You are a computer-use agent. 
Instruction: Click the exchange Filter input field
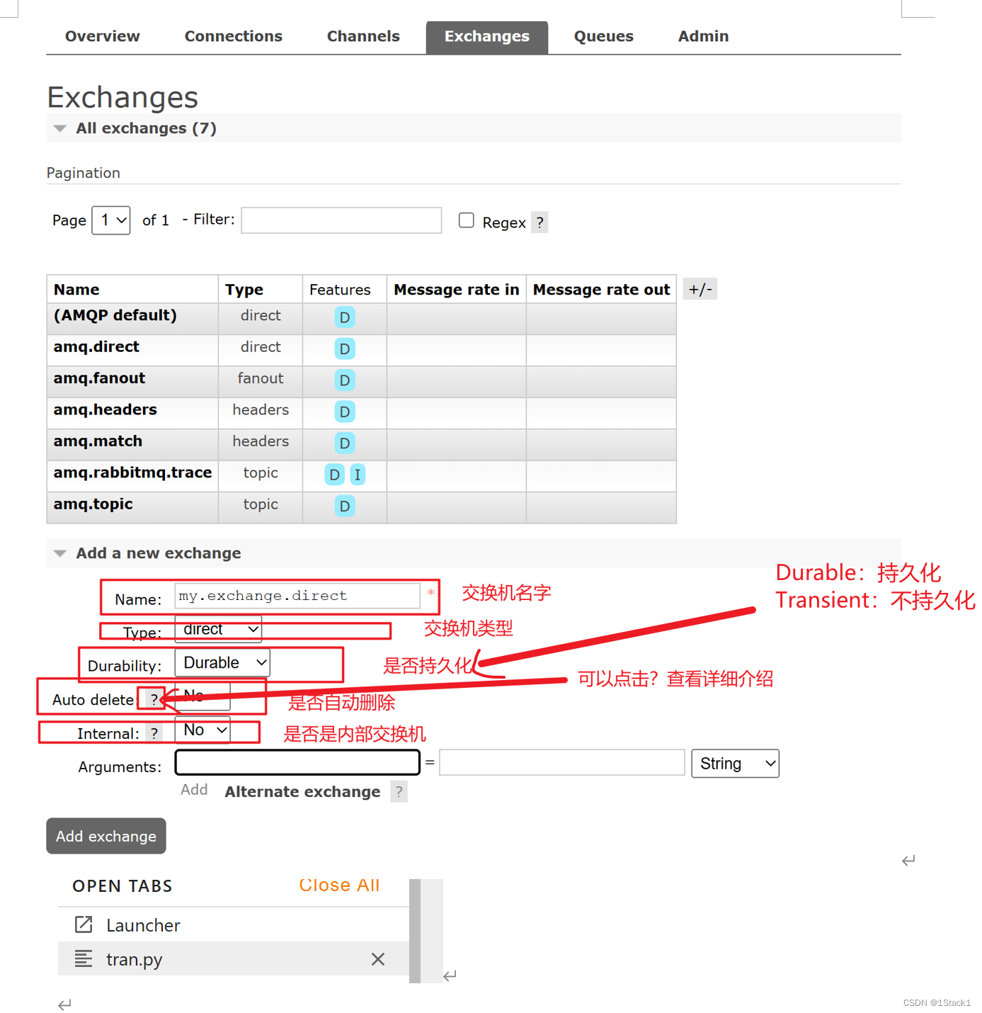click(x=341, y=220)
